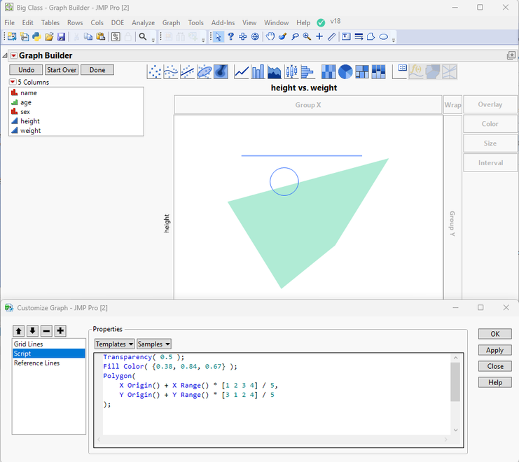Viewport: 519px width, 462px height.
Task: Click the Start Over button
Action: coord(62,70)
